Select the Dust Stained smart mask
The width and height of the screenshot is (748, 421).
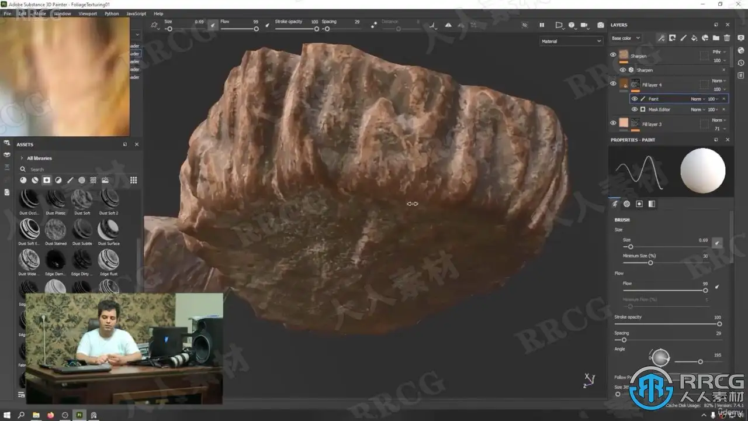[56, 229]
